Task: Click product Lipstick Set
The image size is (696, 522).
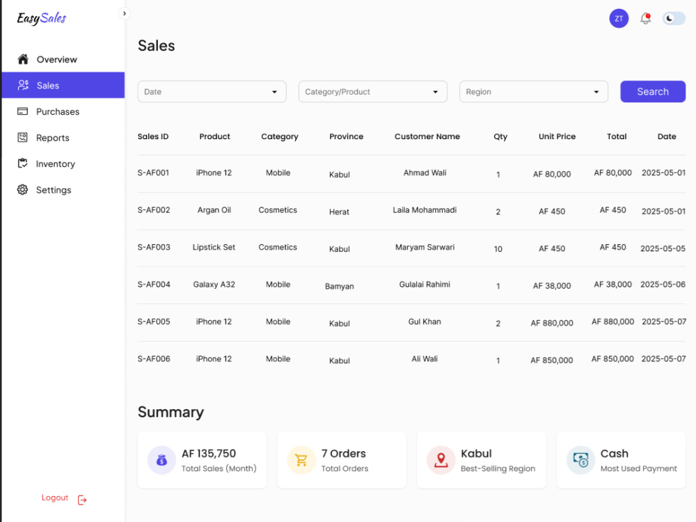Action: pyautogui.click(x=214, y=247)
